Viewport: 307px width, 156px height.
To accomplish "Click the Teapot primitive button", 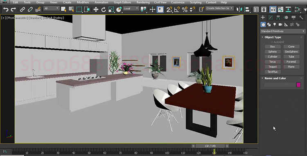I will (273, 67).
